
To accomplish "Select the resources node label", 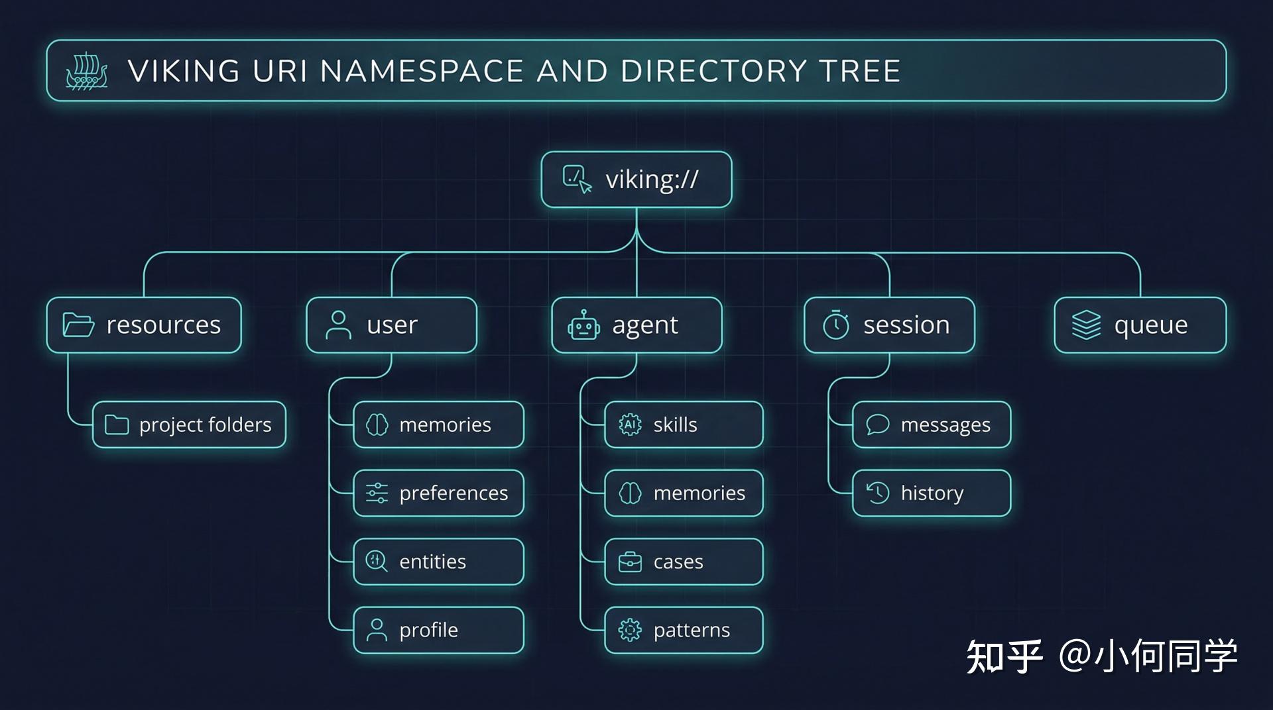I will [163, 325].
